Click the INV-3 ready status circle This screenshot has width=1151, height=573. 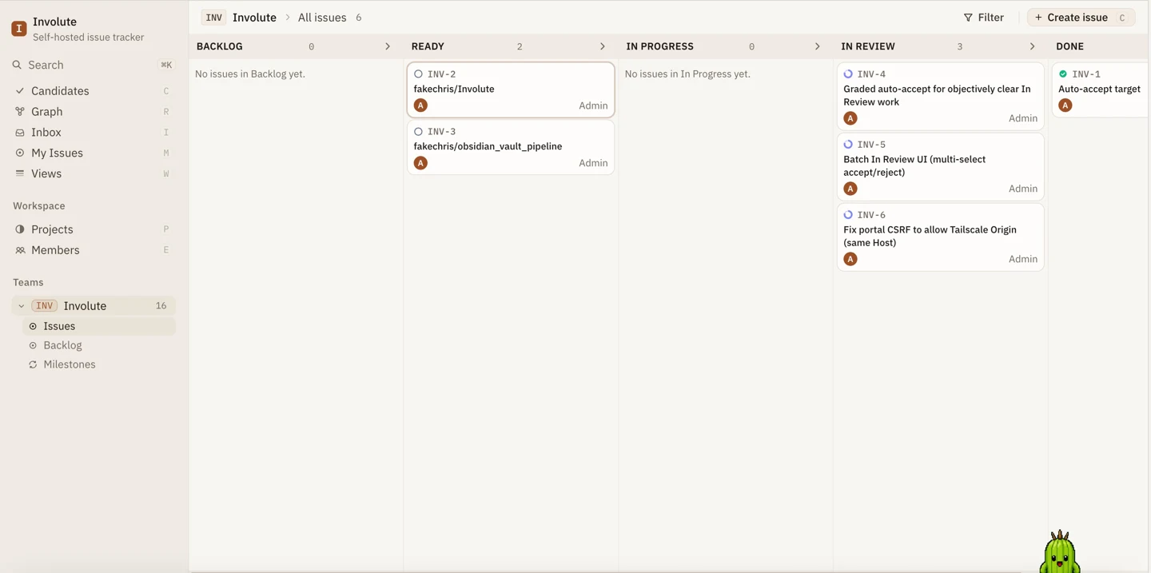418,132
